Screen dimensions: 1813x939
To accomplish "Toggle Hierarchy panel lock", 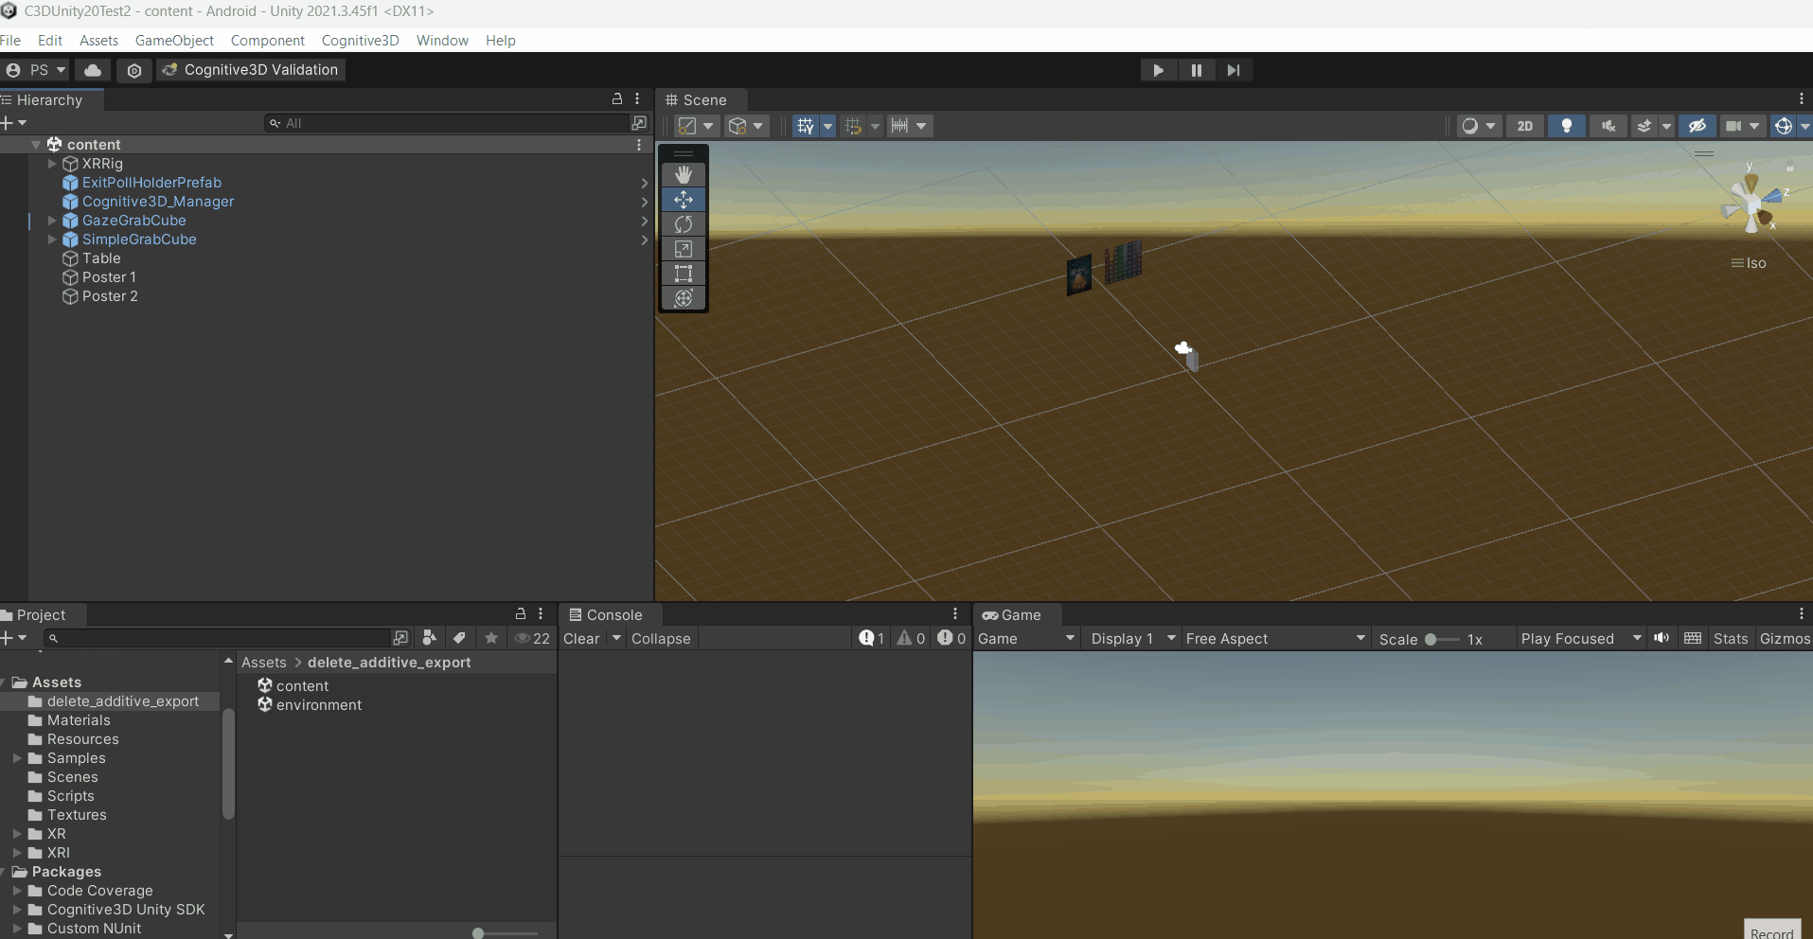I will [617, 99].
